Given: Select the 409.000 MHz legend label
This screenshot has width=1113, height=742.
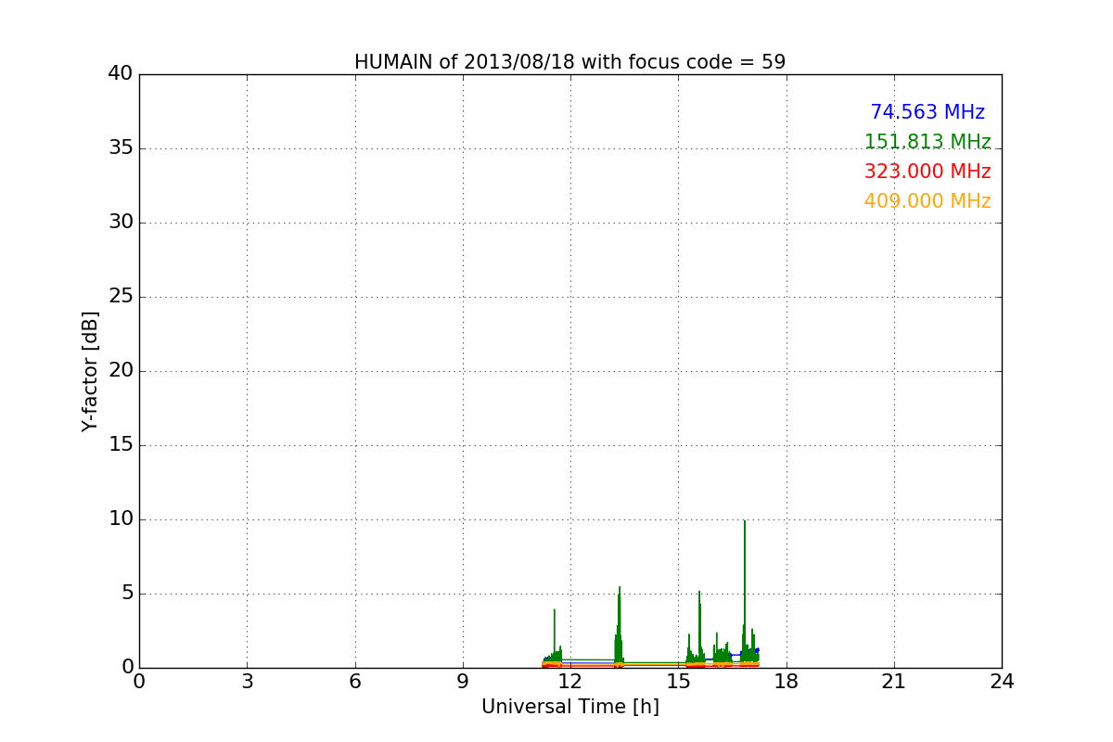Looking at the screenshot, I should tap(927, 201).
